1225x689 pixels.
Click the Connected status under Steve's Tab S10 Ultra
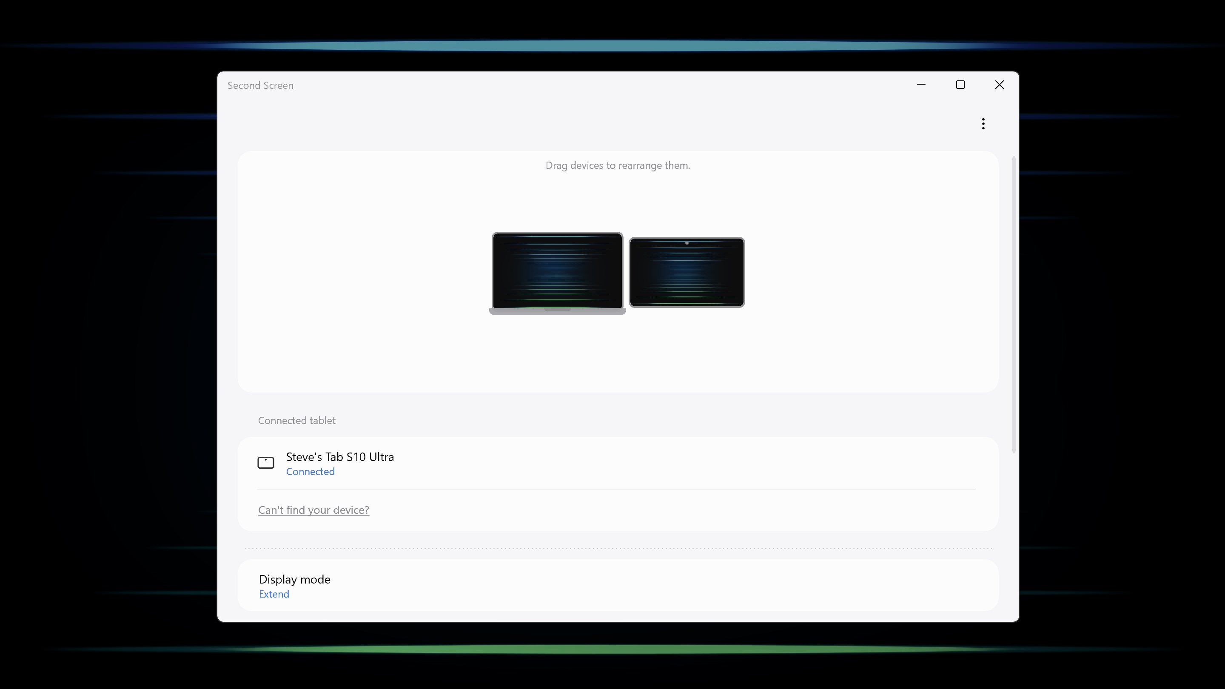310,471
